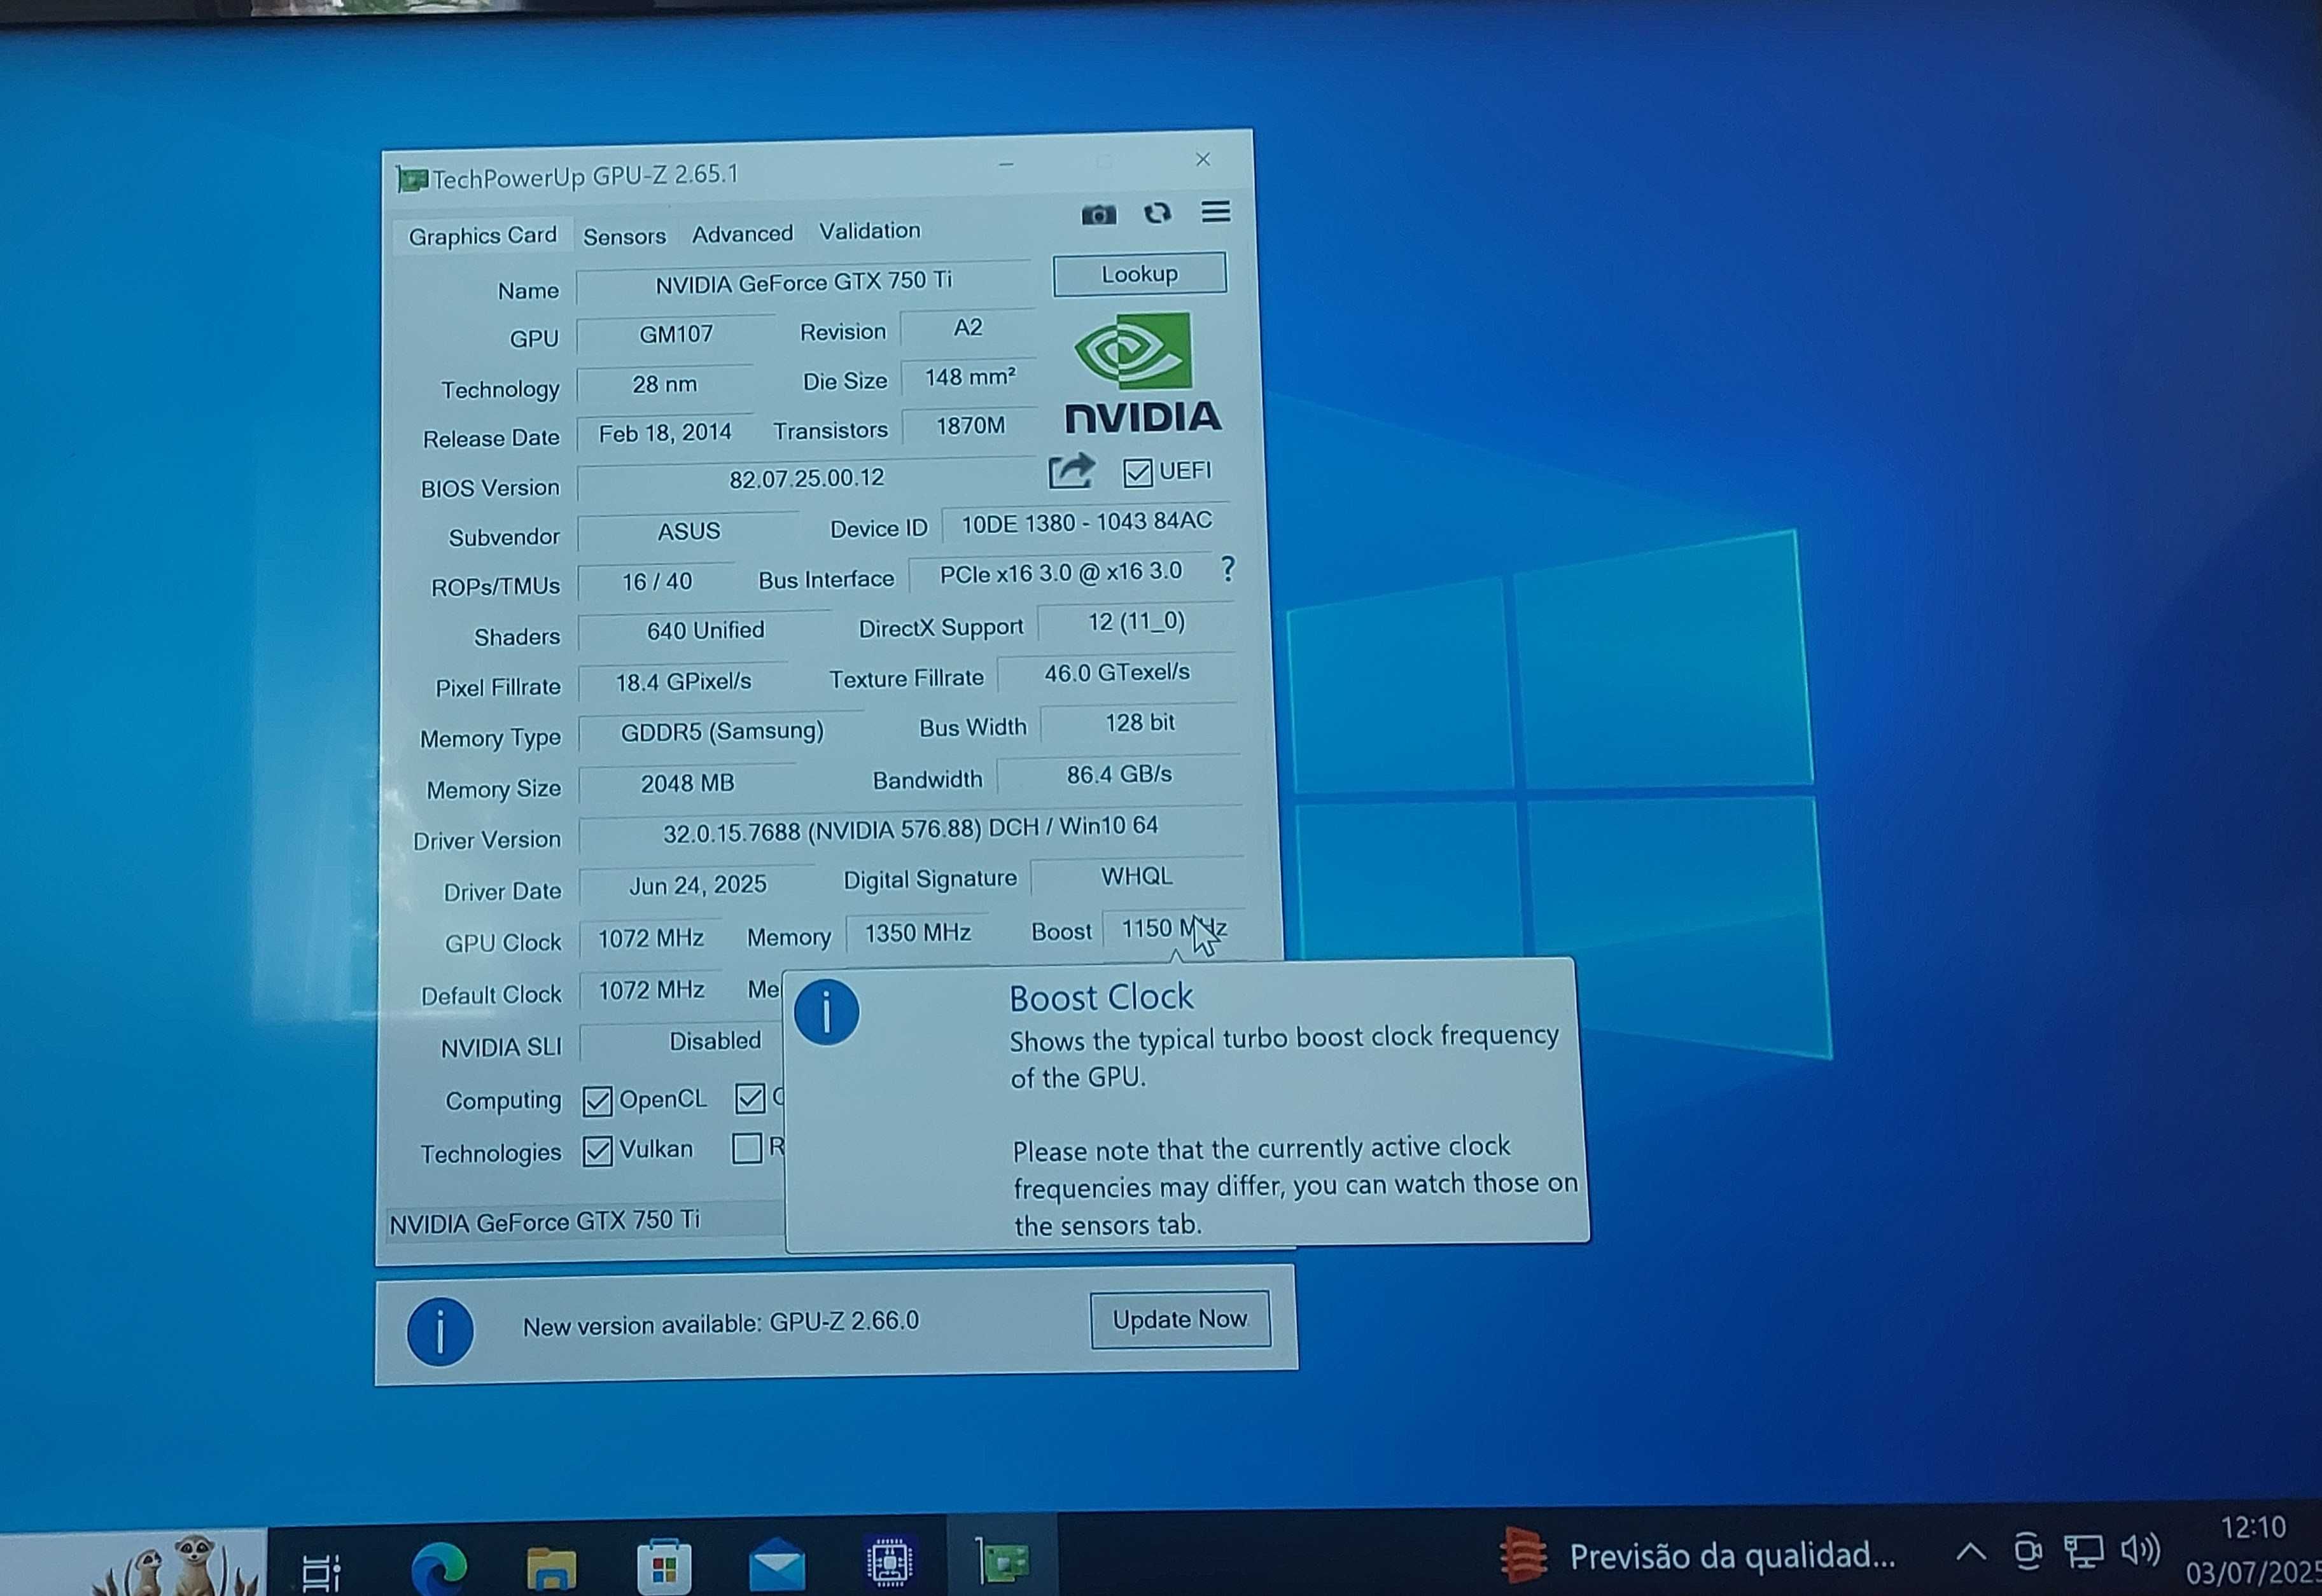The height and width of the screenshot is (1596, 2322).
Task: Close the GPU-Z window
Action: point(1203,160)
